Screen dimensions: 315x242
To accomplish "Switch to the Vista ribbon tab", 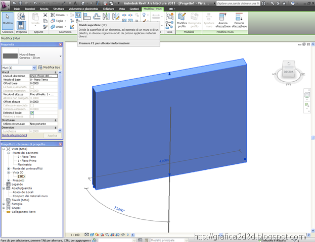I will (x=122, y=9).
